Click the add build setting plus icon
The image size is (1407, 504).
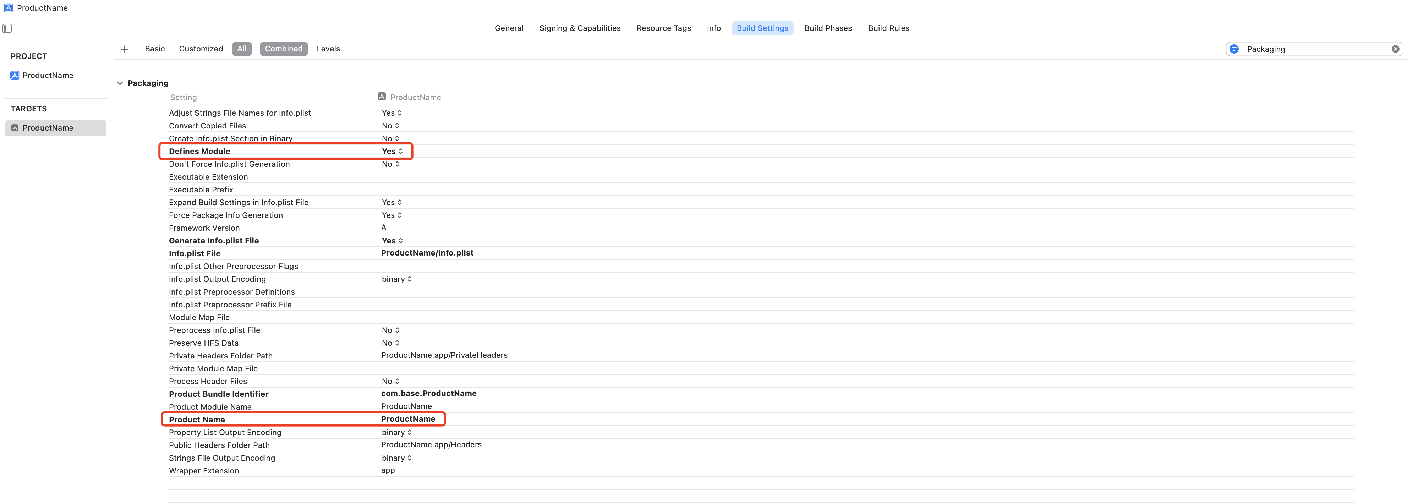coord(125,49)
